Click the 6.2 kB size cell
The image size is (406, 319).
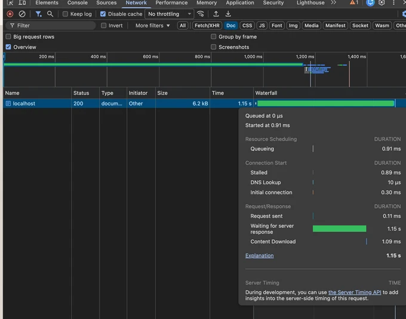183,103
